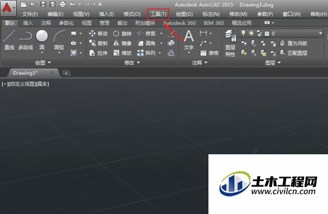The width and height of the screenshot is (328, 214).
Task: Click layer 0 color swatch
Action: tap(267, 34)
